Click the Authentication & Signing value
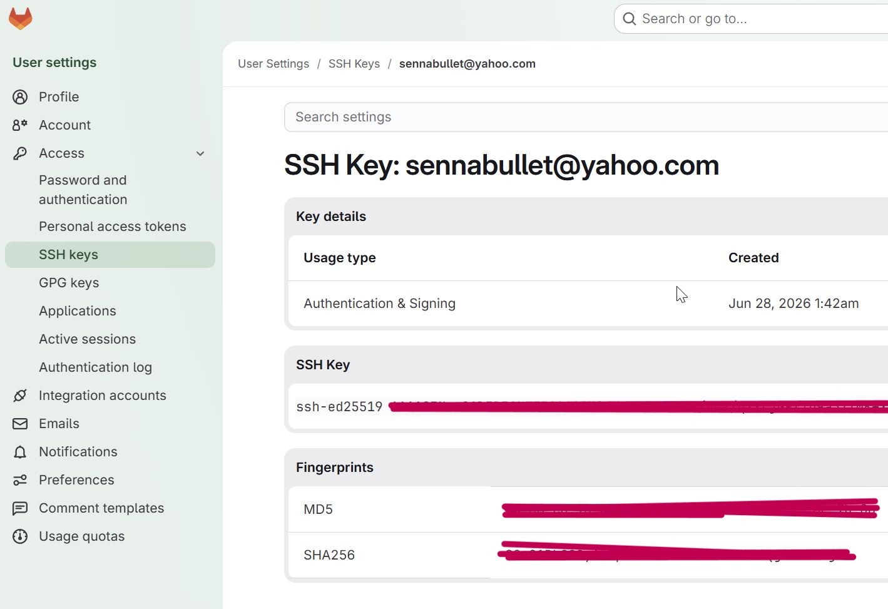The width and height of the screenshot is (888, 609). 380,304
